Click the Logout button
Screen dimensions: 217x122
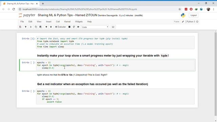coord(194,15)
